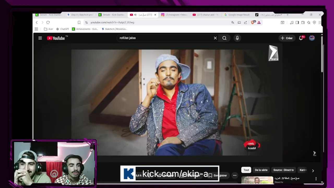Image resolution: width=334 pixels, height=188 pixels.
Task: Click the first tv channel logo overlay
Action: pos(273,53)
